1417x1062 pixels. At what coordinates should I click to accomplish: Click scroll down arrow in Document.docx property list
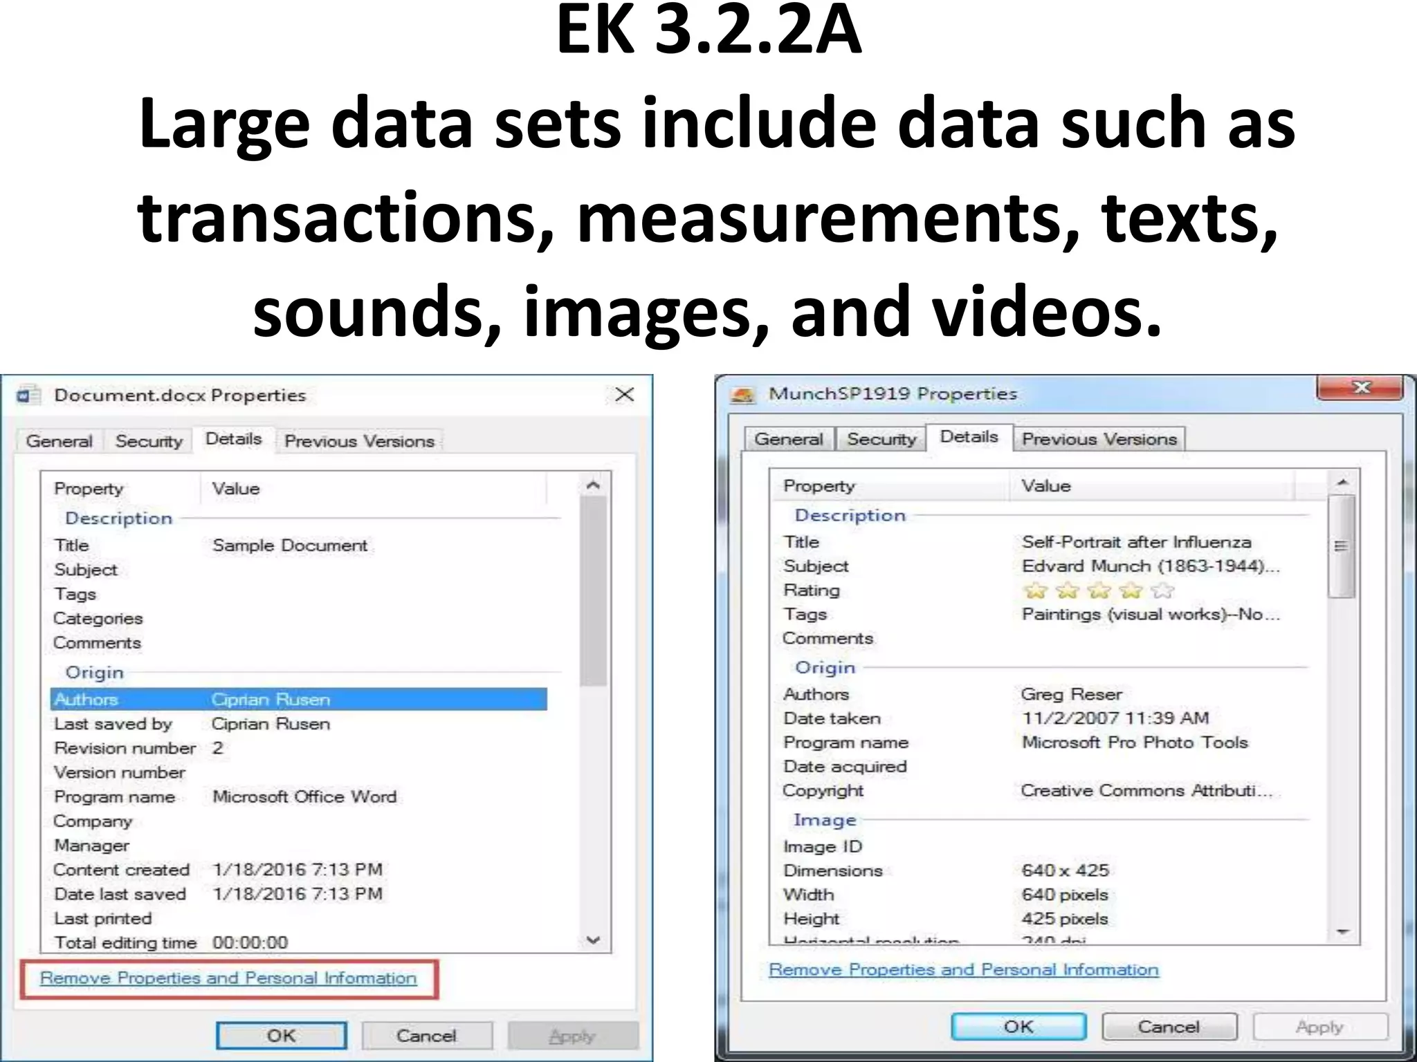pyautogui.click(x=593, y=940)
